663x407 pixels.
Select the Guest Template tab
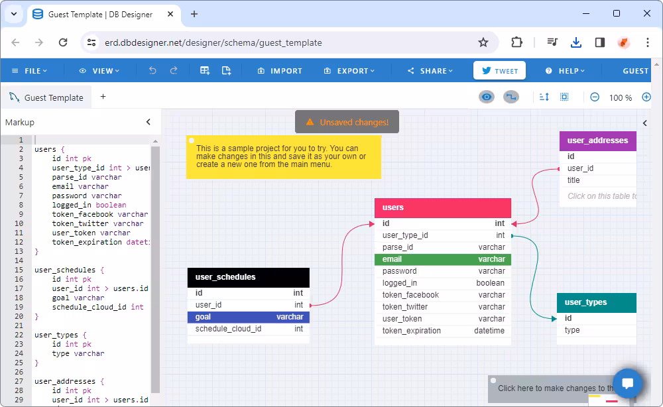click(x=46, y=97)
